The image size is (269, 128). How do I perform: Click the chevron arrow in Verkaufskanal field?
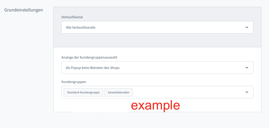(247, 27)
